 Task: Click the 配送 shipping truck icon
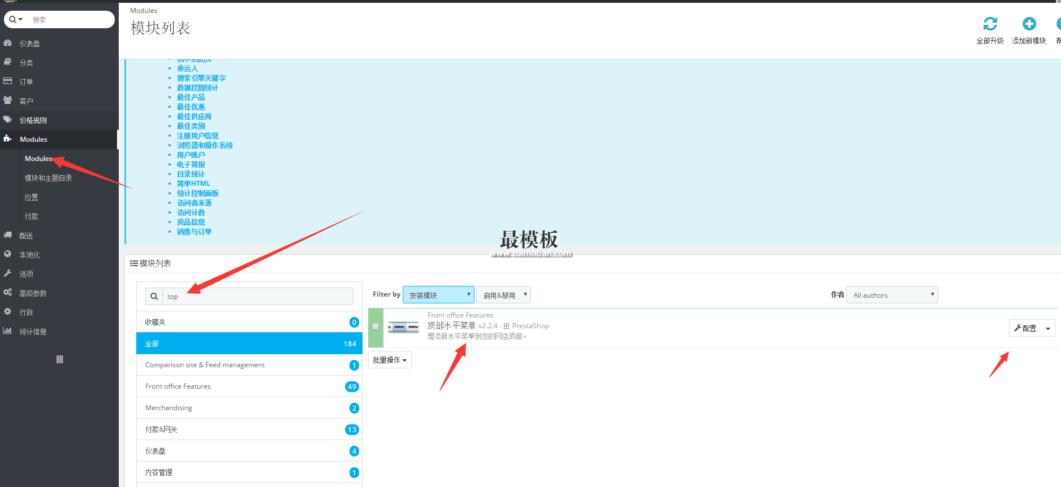point(8,235)
